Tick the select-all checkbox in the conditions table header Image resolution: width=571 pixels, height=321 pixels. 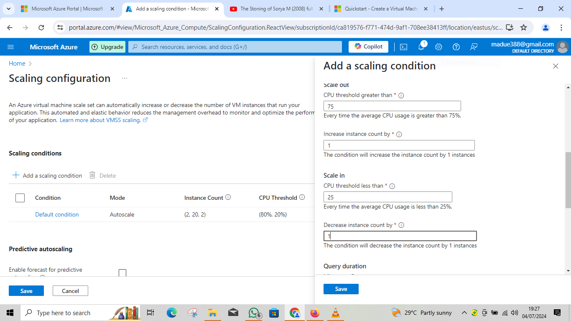[x=20, y=198]
